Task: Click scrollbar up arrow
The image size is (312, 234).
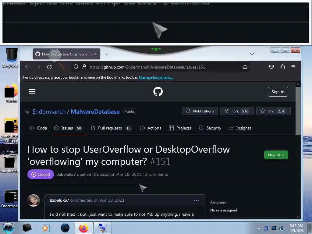Action: (x=298, y=84)
